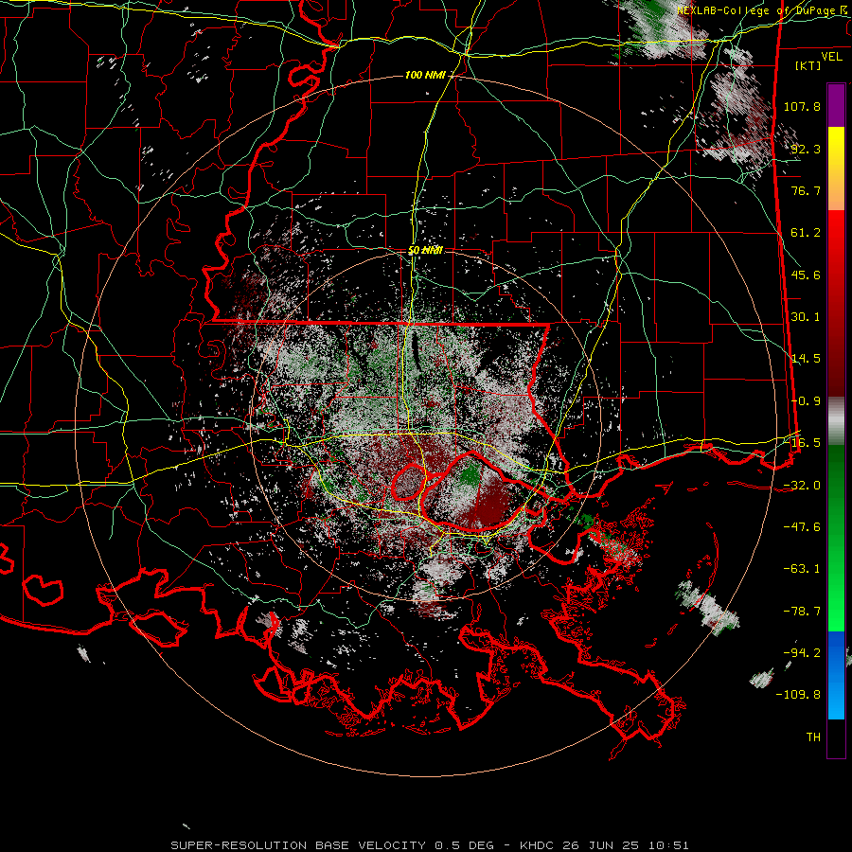Pick the green segment of the color bar

pos(836,538)
